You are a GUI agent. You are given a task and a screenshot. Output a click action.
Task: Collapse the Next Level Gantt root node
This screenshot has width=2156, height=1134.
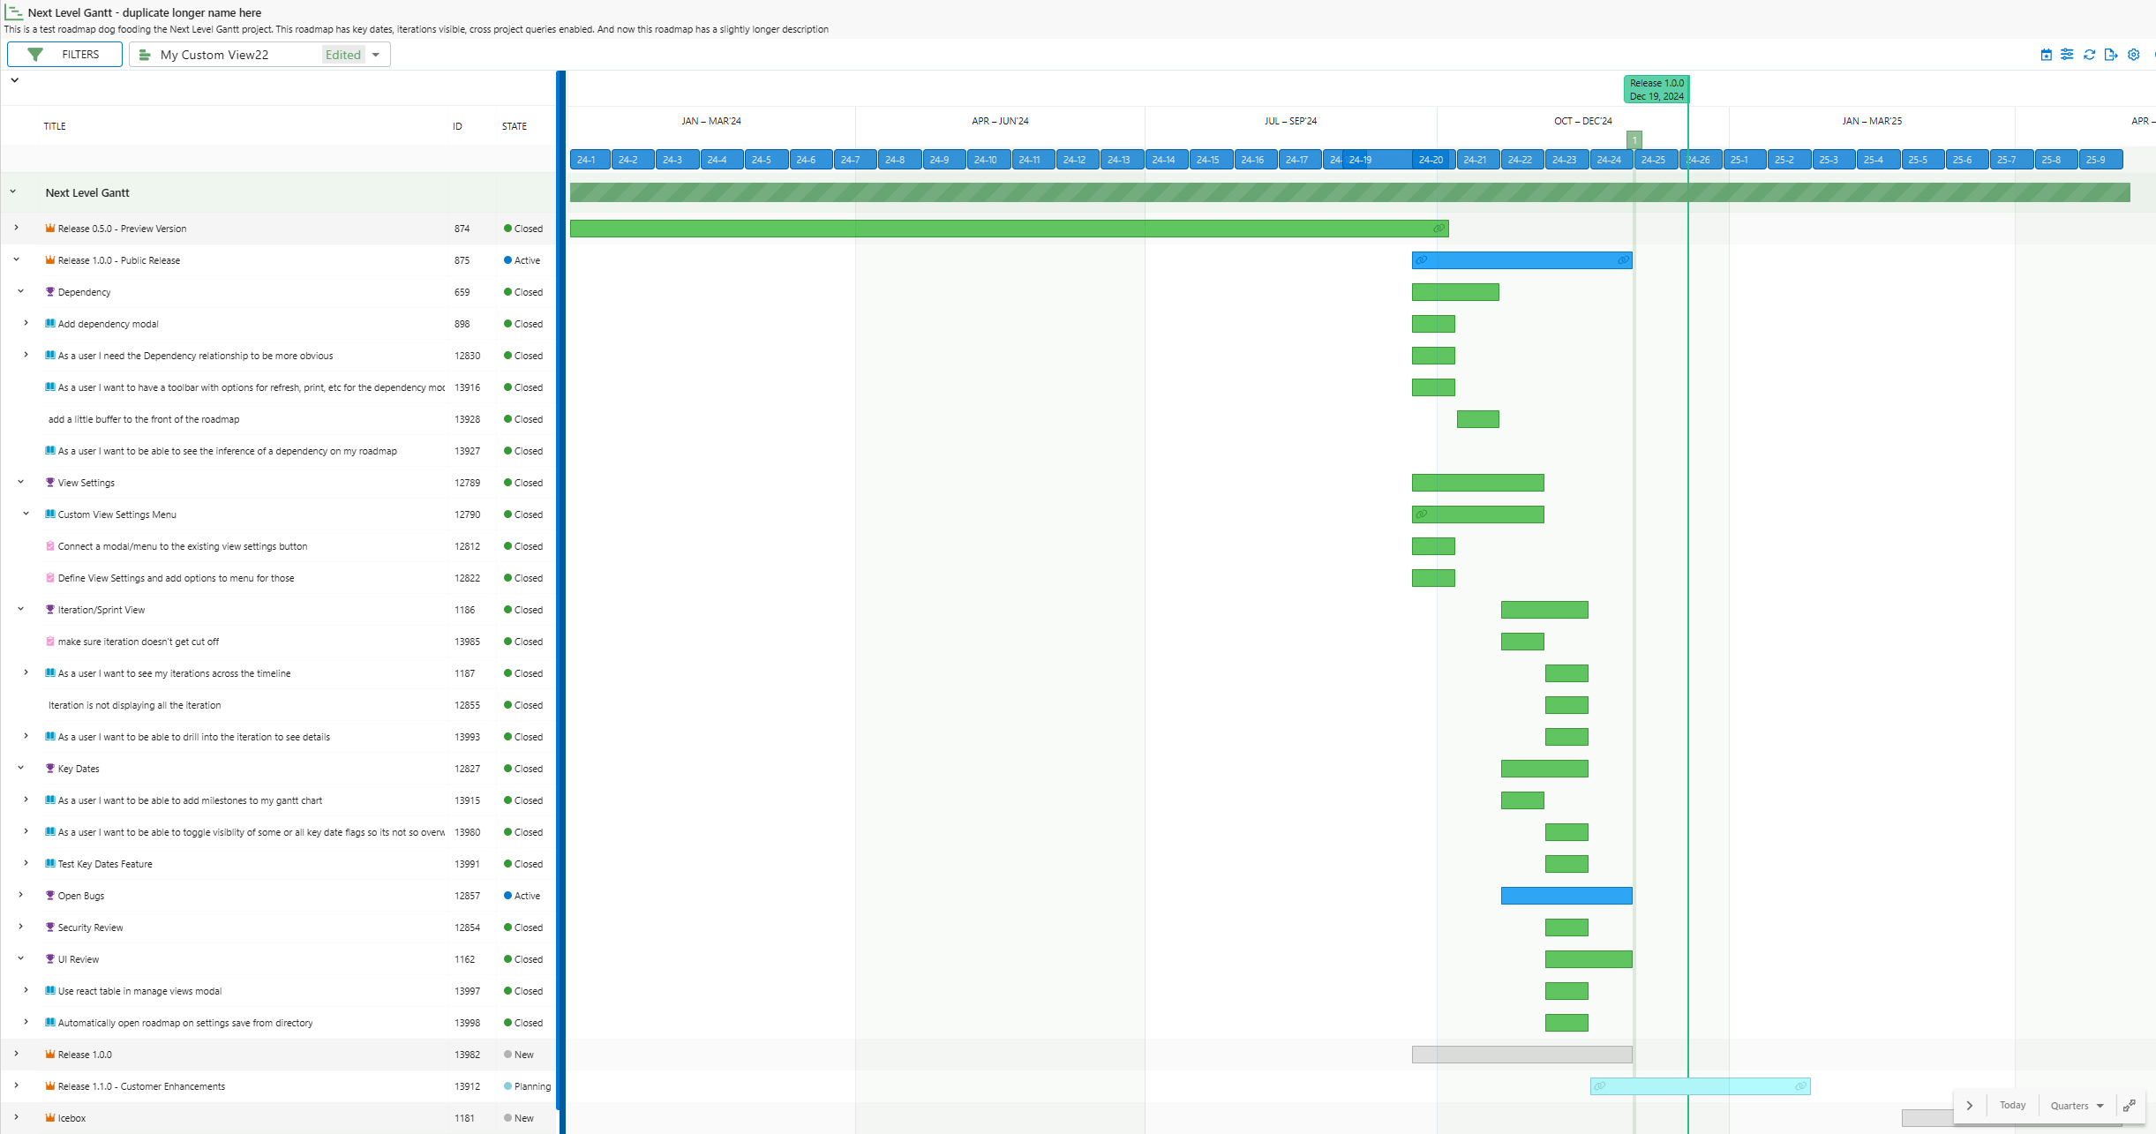[x=14, y=192]
